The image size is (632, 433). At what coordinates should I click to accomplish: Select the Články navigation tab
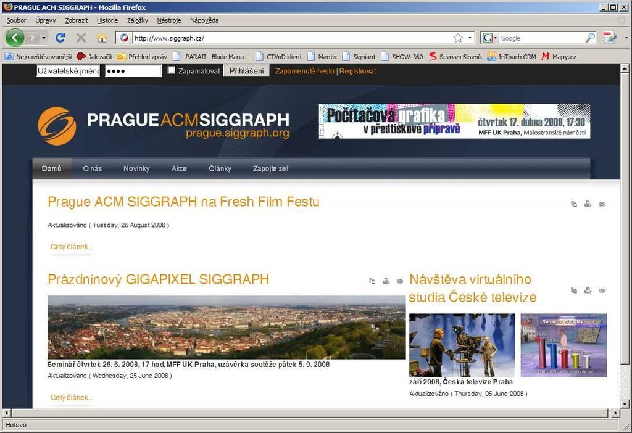coord(220,168)
